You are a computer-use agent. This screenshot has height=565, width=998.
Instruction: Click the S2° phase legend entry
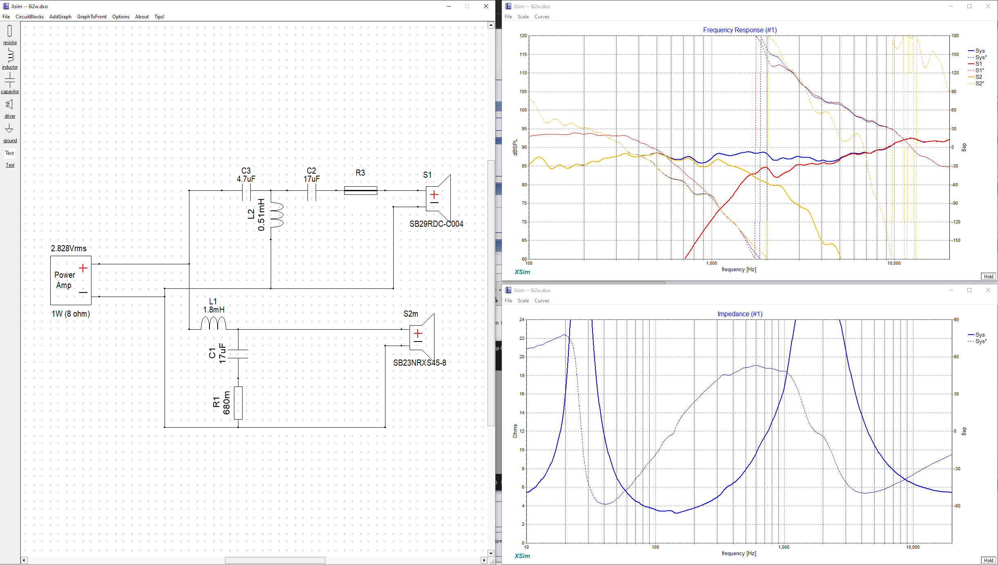pos(976,83)
